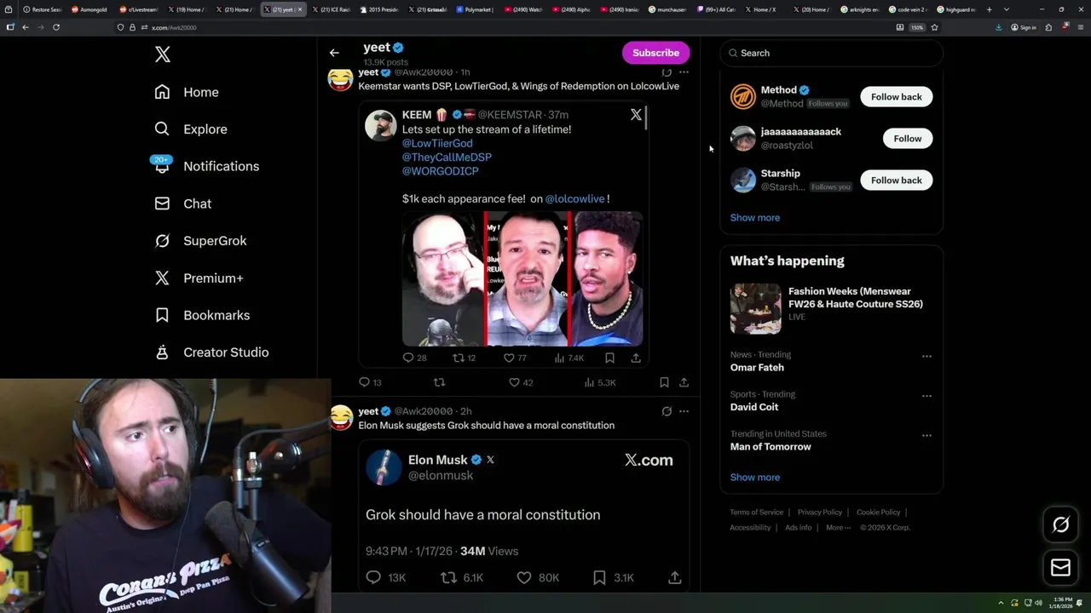
Task: Follow back Method
Action: (x=896, y=96)
